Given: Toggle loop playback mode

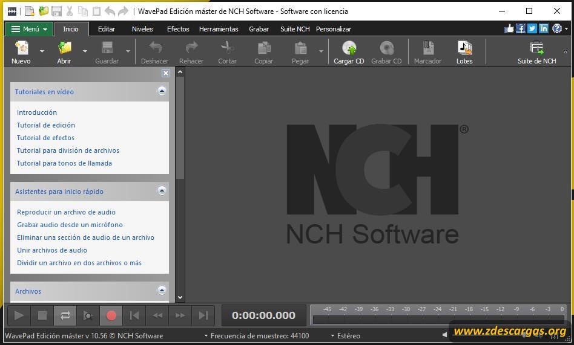Looking at the screenshot, I should tap(65, 315).
